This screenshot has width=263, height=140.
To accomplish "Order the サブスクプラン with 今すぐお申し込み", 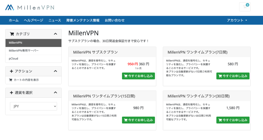I will pyautogui.click(x=138, y=76).
